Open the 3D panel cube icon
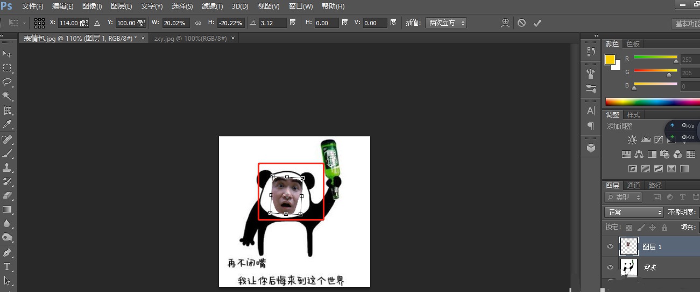 coord(591,148)
